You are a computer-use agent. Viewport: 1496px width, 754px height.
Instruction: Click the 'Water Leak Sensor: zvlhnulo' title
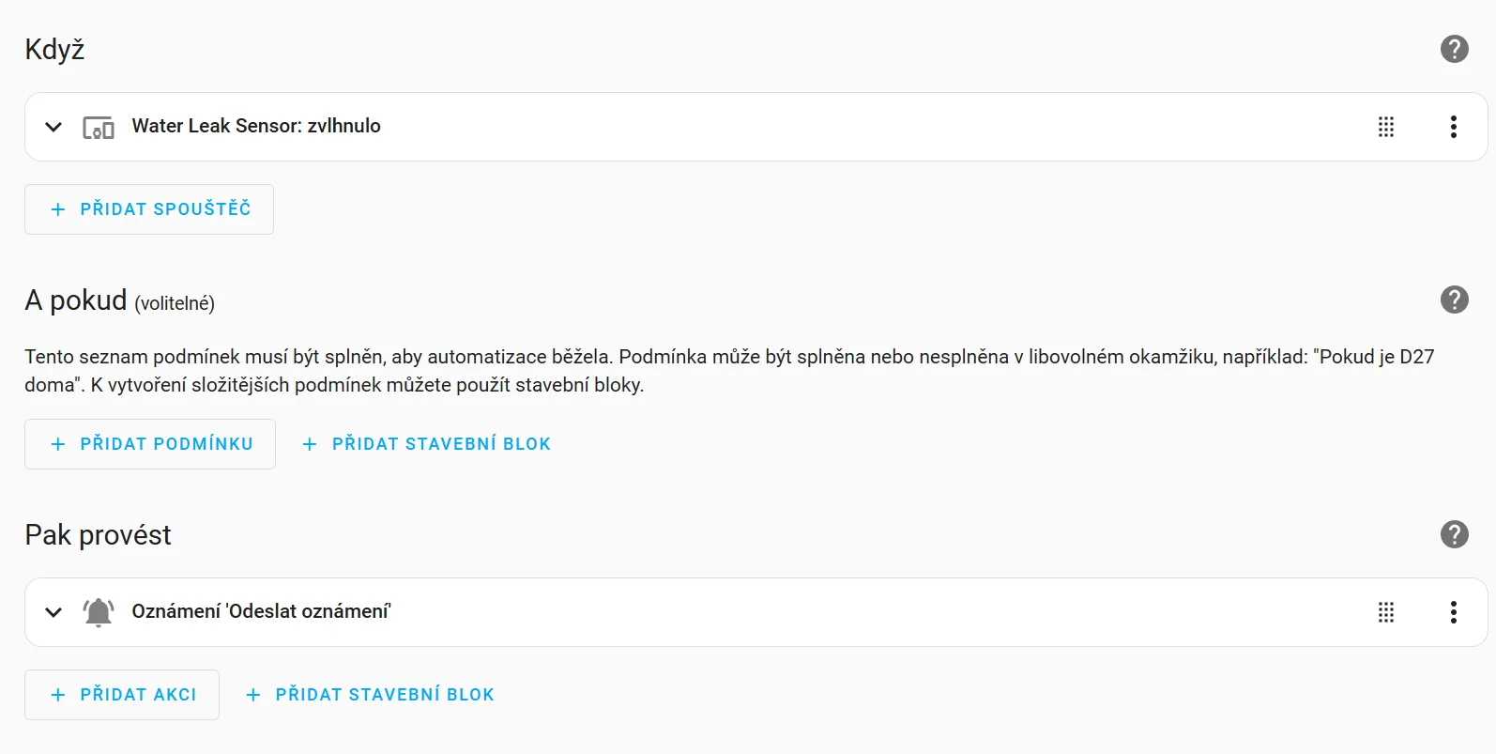(x=256, y=126)
